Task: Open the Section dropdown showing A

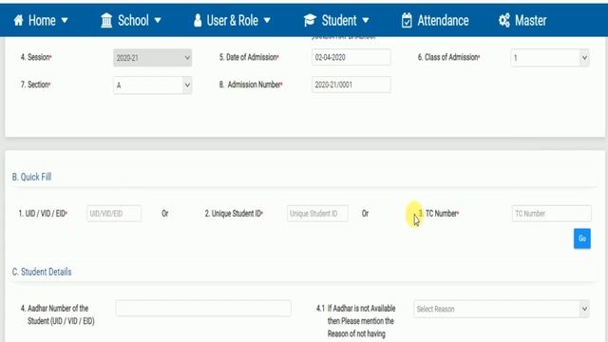Action: (x=152, y=85)
